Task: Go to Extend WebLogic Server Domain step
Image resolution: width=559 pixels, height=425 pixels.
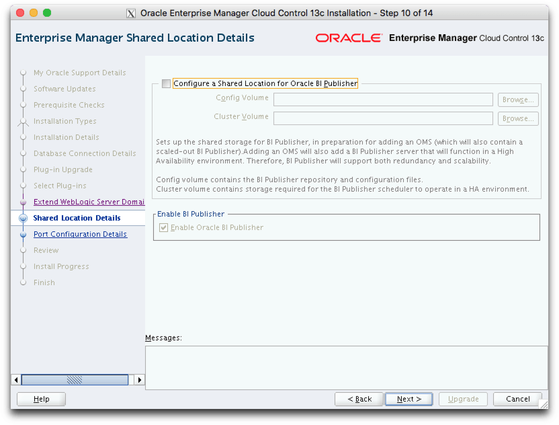Action: pyautogui.click(x=89, y=202)
